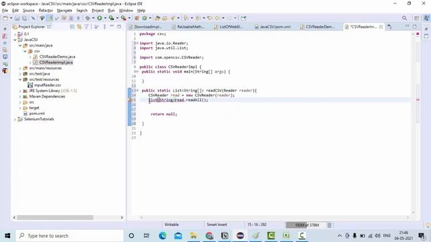The height and width of the screenshot is (242, 431).
Task: Open the Open Perspective icon
Action: pos(417,18)
